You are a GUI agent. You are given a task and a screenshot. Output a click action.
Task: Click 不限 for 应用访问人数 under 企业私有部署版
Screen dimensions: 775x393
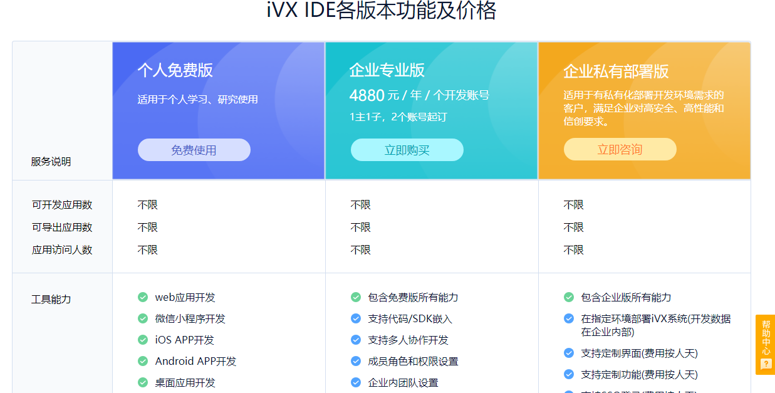[x=574, y=250]
